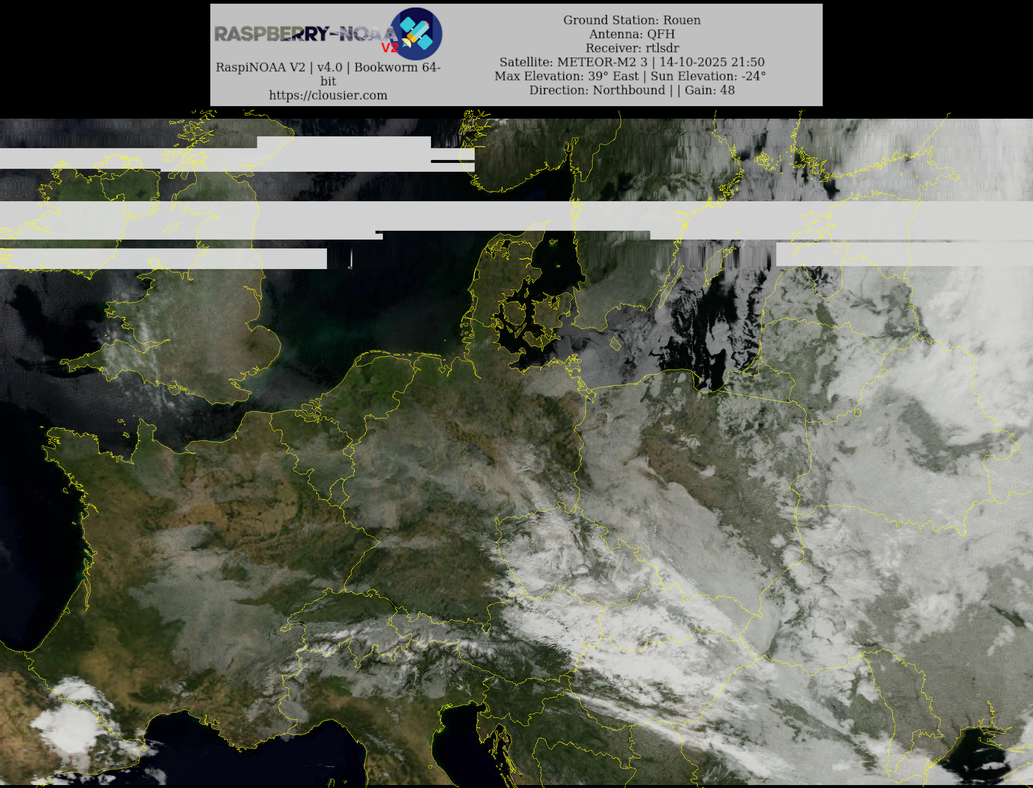Click the 'Receiver: rtlsdr' label
1033x788 pixels.
tap(632, 48)
